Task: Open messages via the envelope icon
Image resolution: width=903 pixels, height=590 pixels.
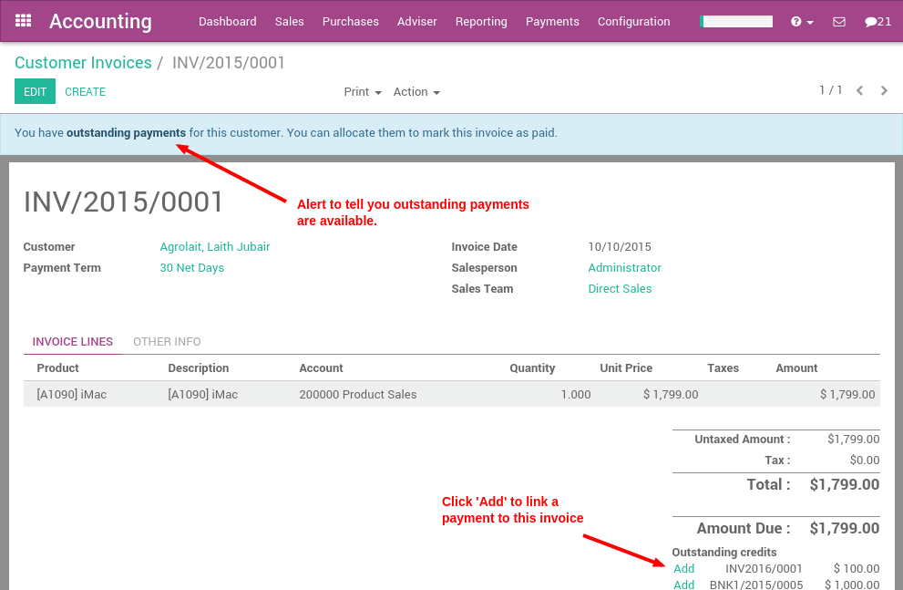Action: [x=839, y=20]
